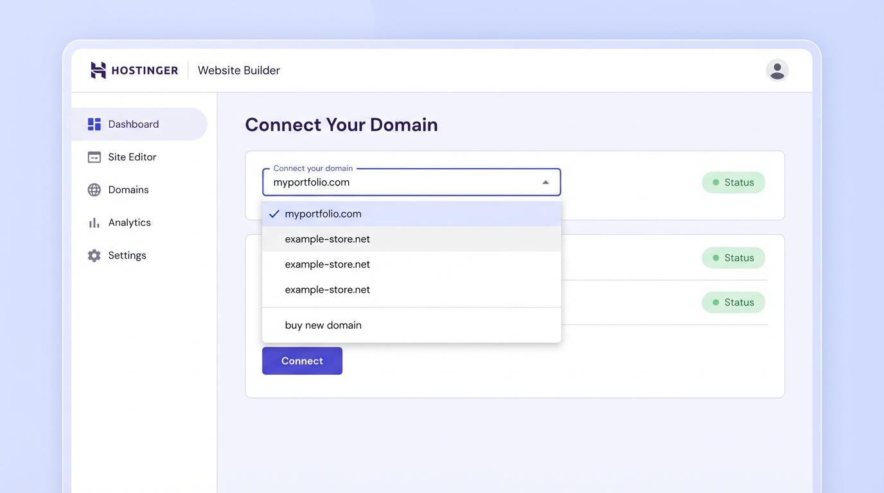Viewport: 884px width, 493px height.
Task: Click the buy new domain link
Action: (323, 325)
